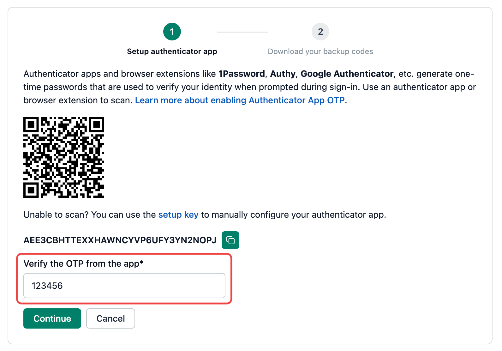Click the step 2 circle indicator
Viewport: 502px width, 351px height.
(320, 32)
